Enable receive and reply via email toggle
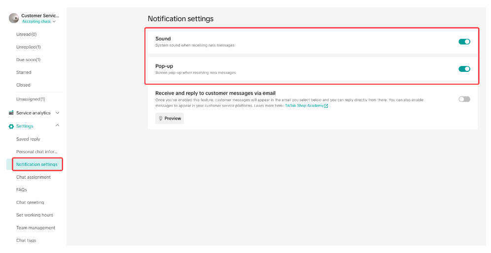The height and width of the screenshot is (253, 491). [x=464, y=99]
